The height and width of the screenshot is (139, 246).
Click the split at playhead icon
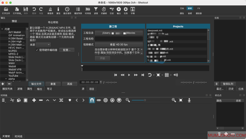(61, 100)
